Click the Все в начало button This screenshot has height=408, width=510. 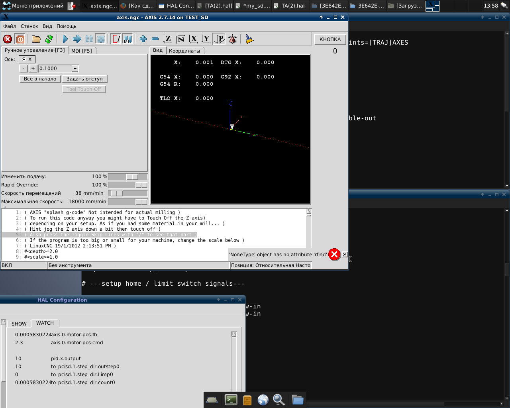(40, 79)
